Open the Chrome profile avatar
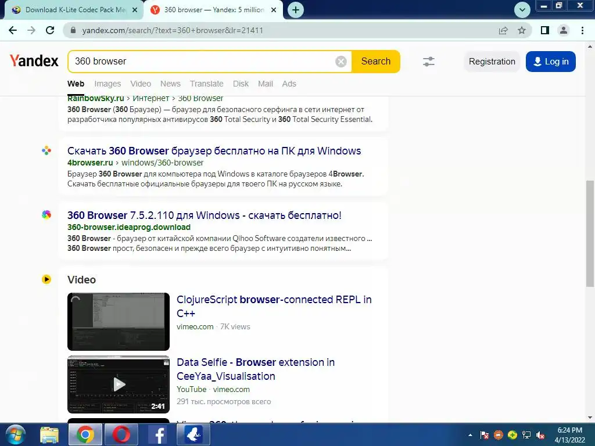The height and width of the screenshot is (446, 595). pyautogui.click(x=564, y=30)
